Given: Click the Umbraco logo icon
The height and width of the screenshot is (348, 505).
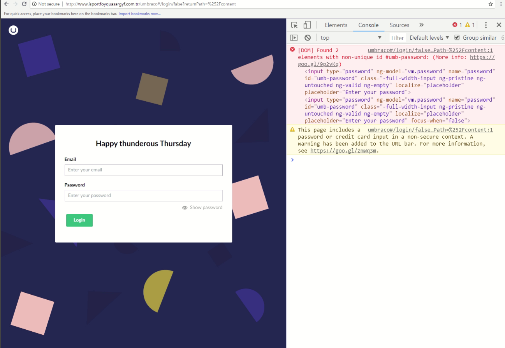Looking at the screenshot, I should pos(14,30).
